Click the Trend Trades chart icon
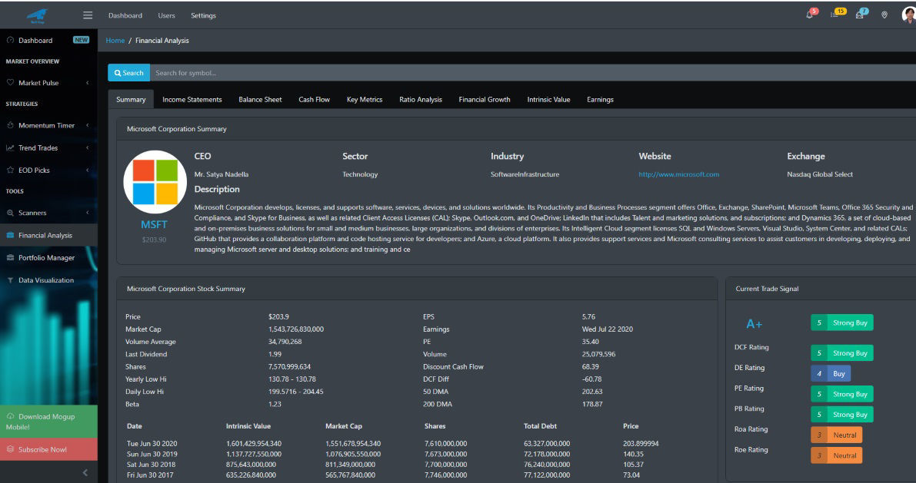916x483 pixels. pos(10,148)
